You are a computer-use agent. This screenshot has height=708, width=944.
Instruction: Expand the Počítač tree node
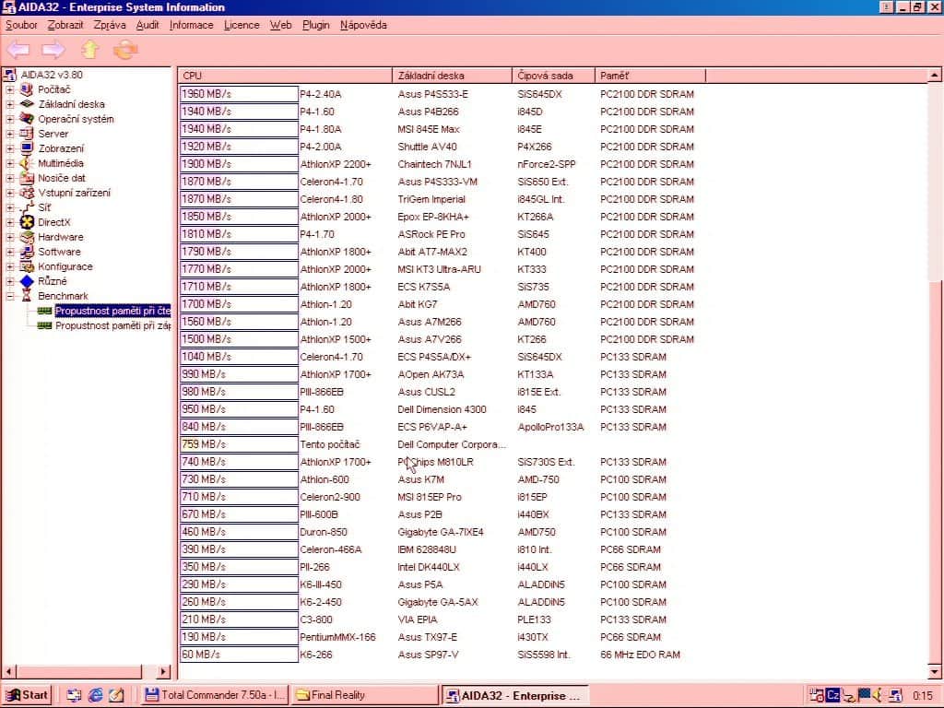pos(9,89)
